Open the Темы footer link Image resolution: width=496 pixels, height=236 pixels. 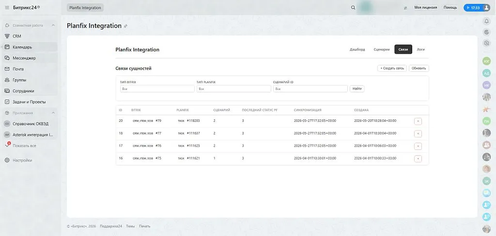click(130, 226)
